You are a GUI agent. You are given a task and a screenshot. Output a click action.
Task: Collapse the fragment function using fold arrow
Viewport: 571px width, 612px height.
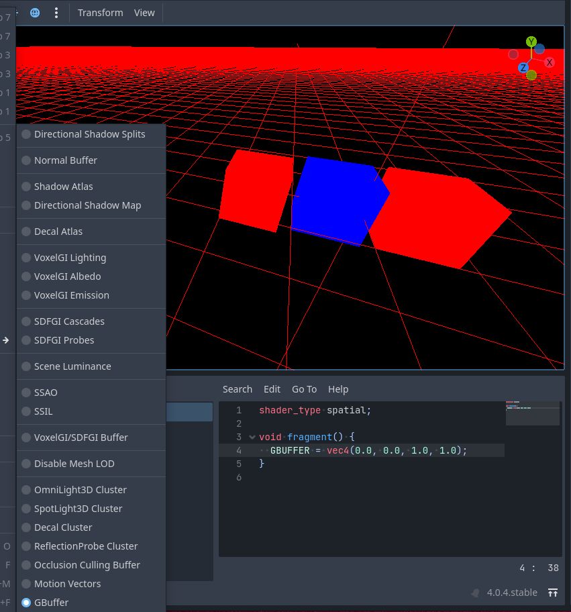pyautogui.click(x=252, y=437)
